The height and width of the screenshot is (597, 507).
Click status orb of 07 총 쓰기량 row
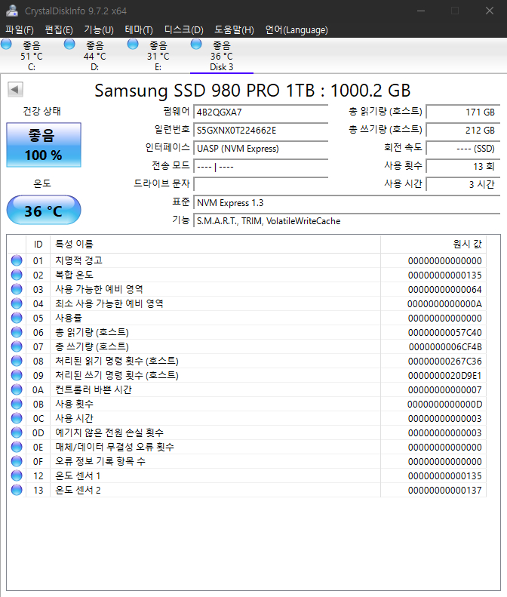coord(17,346)
